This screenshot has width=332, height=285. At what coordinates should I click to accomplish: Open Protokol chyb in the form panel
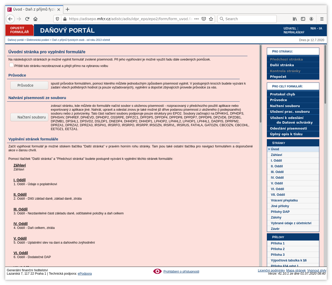click(x=293, y=94)
